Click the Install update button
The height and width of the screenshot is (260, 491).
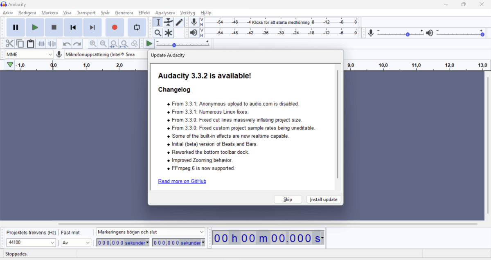tap(324, 199)
